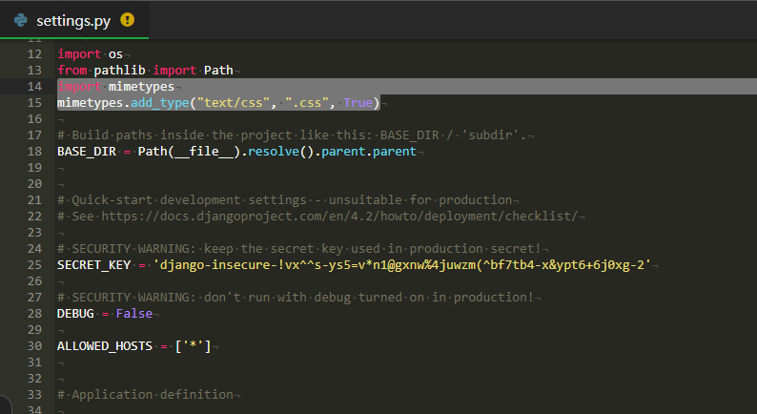
Task: Click the 'keep the secret key' warning comment
Action: (298, 249)
